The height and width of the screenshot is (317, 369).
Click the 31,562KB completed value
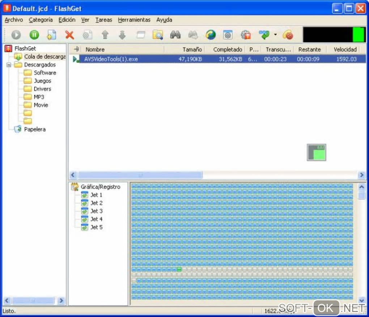[x=230, y=59]
